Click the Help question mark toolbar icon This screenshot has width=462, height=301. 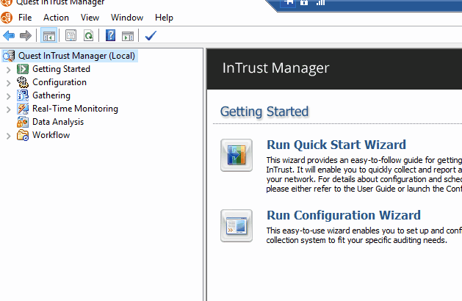coord(110,36)
